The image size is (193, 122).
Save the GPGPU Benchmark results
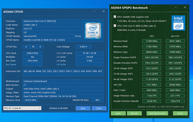tap(118, 113)
